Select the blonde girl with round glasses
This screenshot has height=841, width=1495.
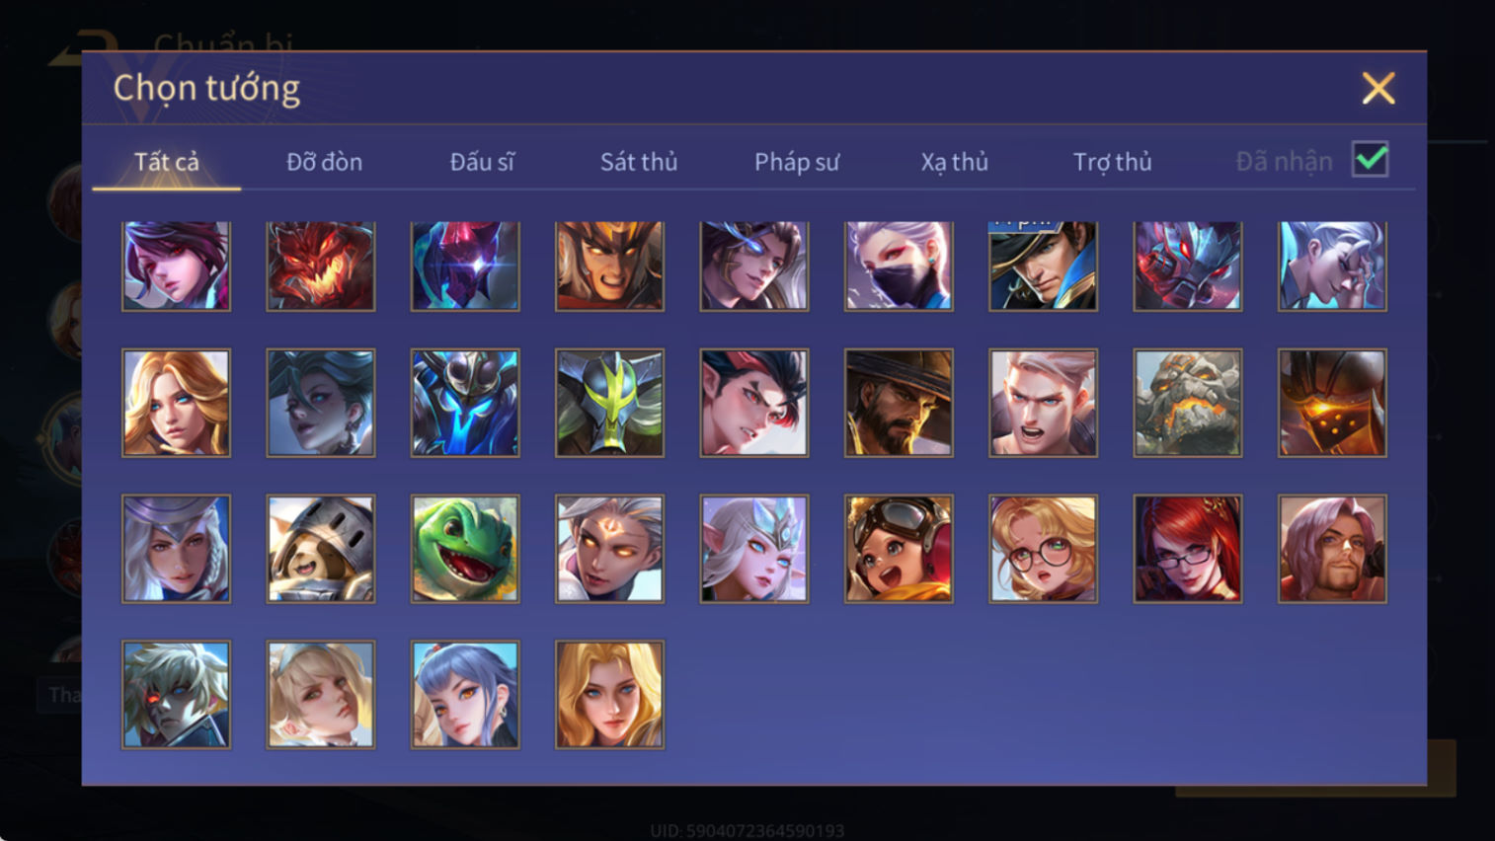(x=1043, y=549)
